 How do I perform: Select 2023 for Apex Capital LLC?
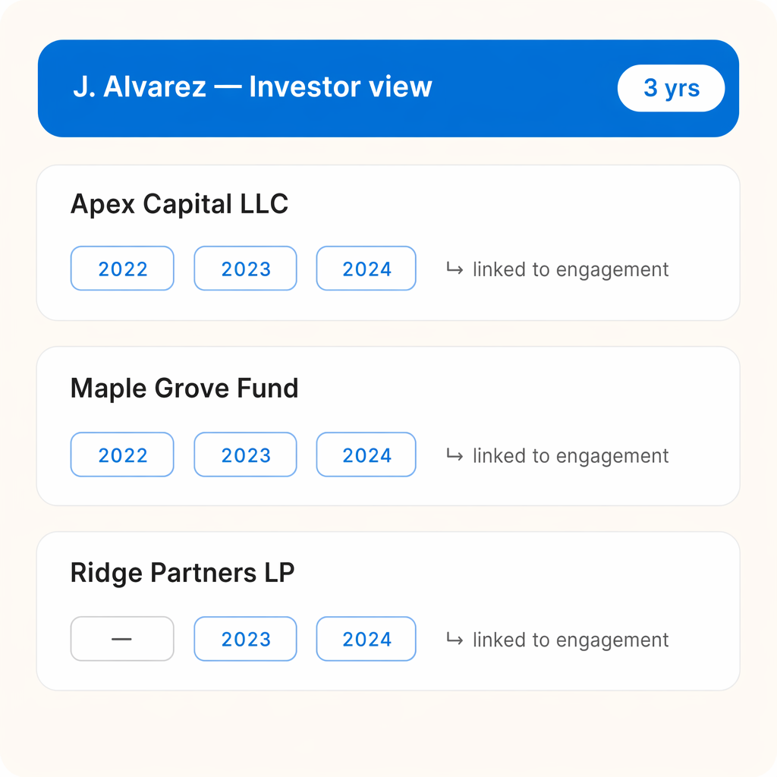(245, 269)
